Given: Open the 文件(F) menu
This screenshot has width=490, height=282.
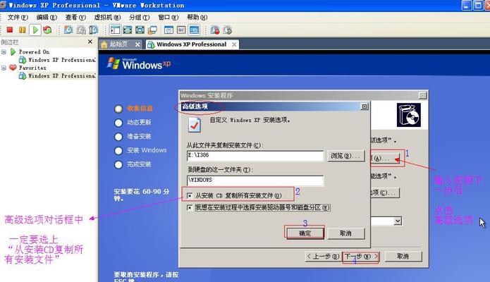Looking at the screenshot, I should (18, 17).
